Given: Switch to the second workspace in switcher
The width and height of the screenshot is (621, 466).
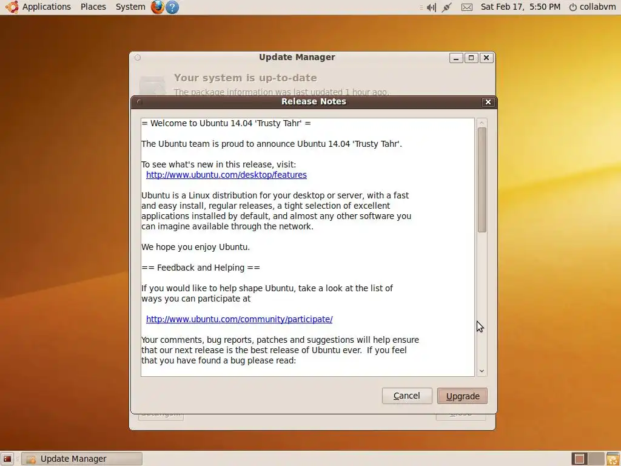Looking at the screenshot, I should [596, 459].
